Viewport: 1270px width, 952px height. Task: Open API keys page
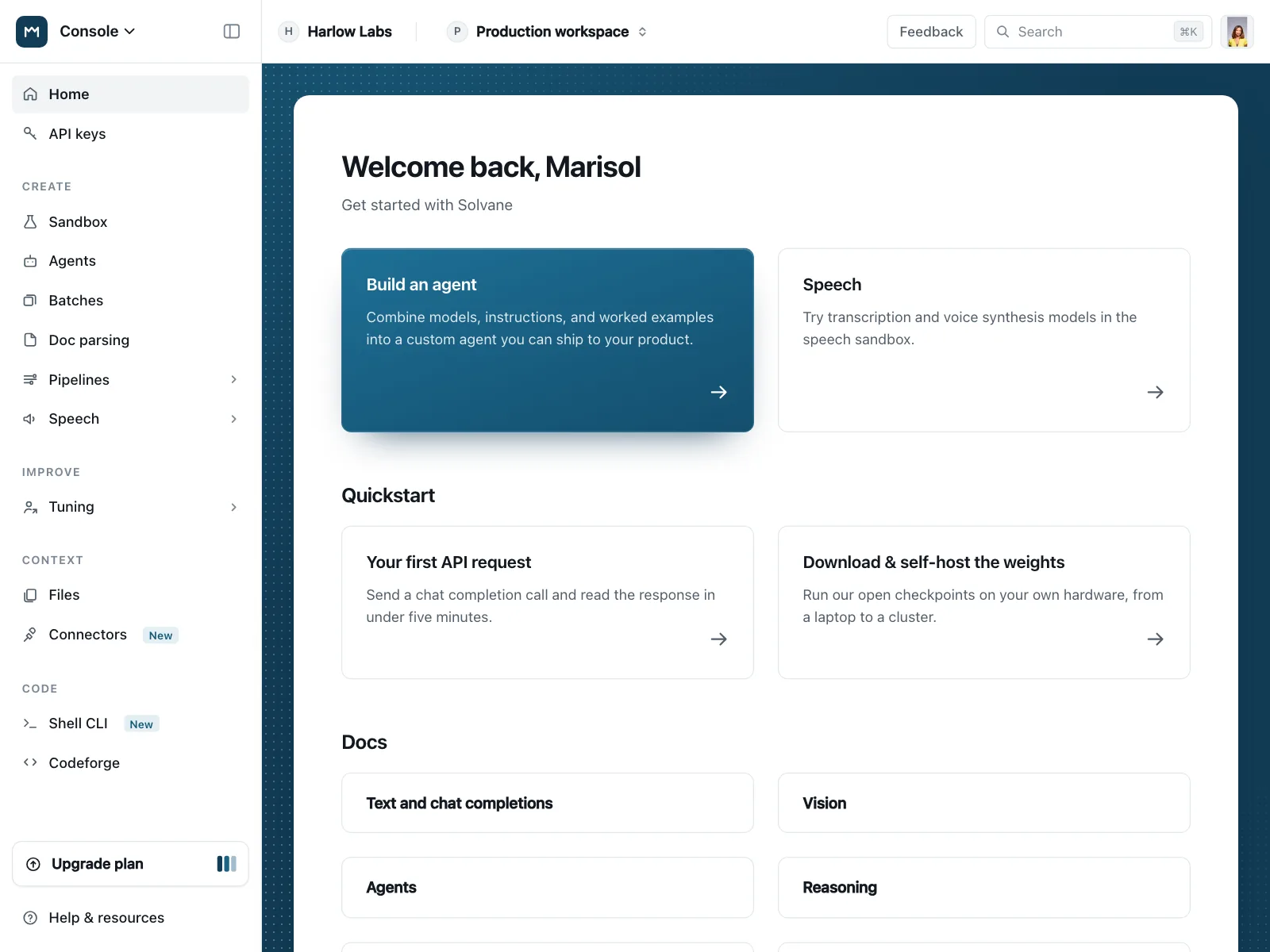[130, 133]
